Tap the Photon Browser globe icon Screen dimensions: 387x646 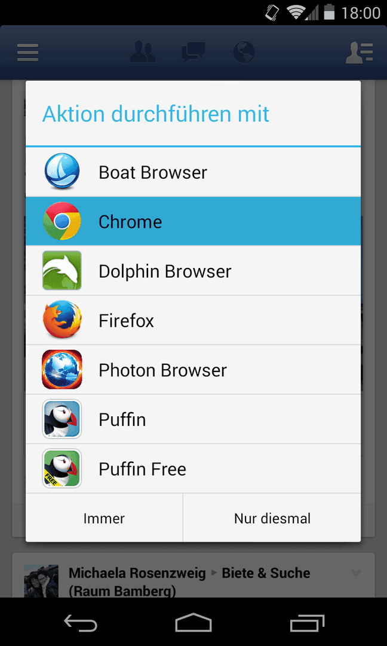click(x=62, y=370)
